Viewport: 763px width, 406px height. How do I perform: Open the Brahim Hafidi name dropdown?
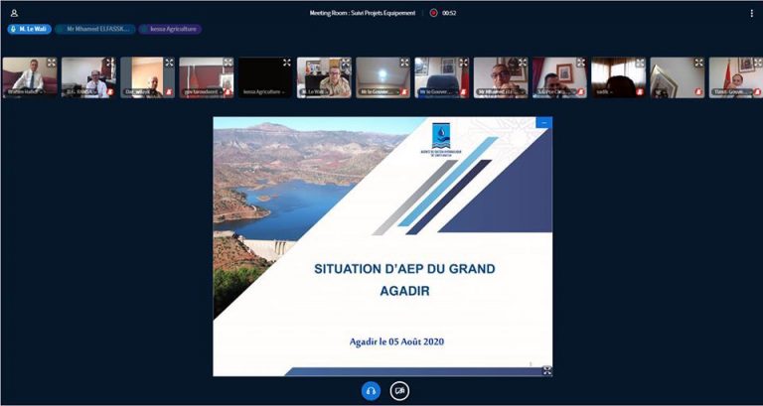pyautogui.click(x=24, y=92)
